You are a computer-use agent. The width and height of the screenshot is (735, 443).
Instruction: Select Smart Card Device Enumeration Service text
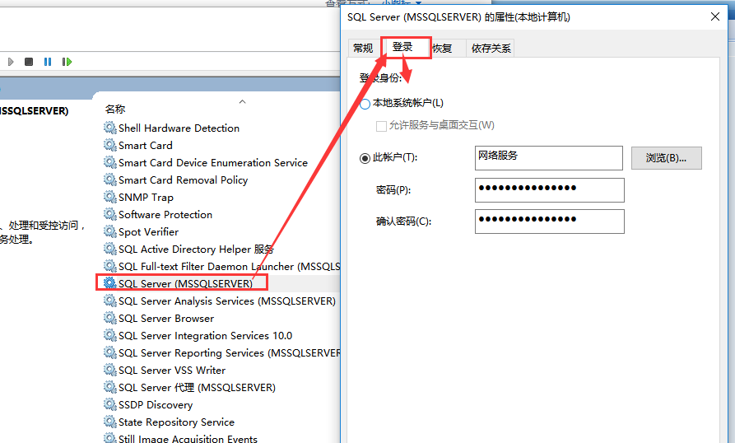click(x=213, y=163)
